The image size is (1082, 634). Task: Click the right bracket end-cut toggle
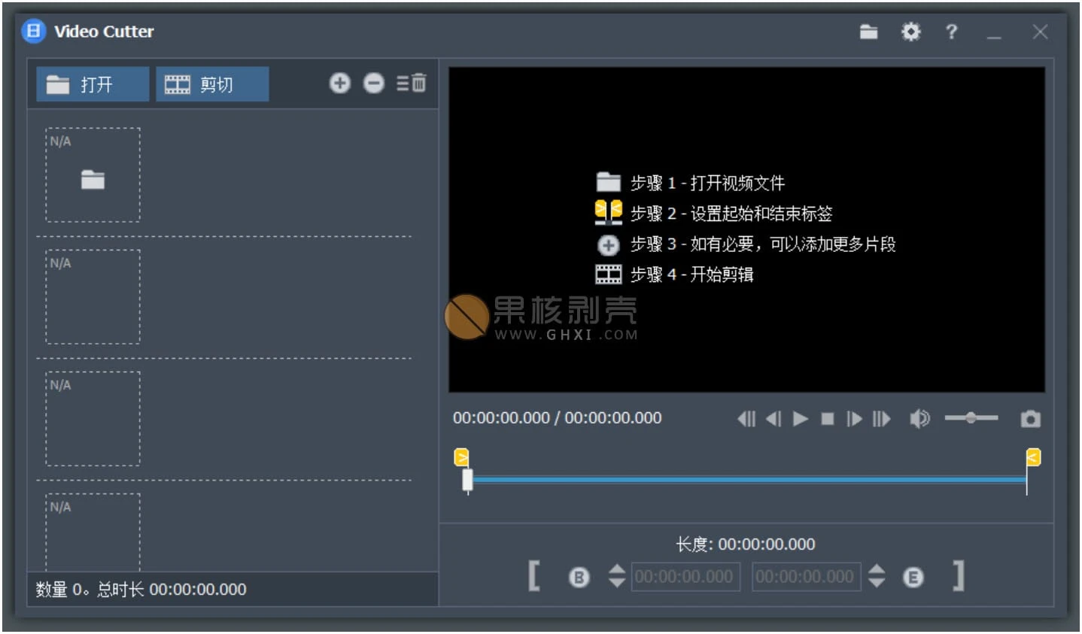pyautogui.click(x=959, y=577)
